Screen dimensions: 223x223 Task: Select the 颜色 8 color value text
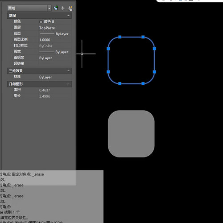pyautogui.click(x=49, y=22)
